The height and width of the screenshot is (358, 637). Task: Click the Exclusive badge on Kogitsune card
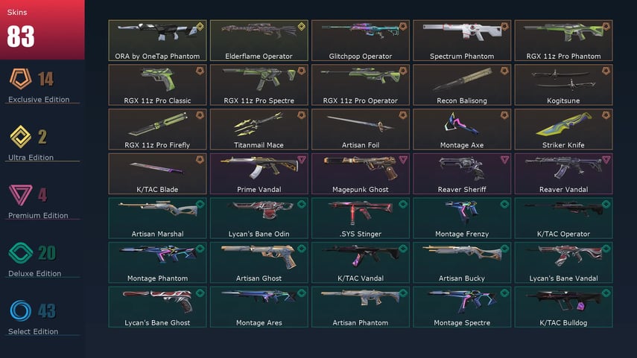tap(606, 71)
